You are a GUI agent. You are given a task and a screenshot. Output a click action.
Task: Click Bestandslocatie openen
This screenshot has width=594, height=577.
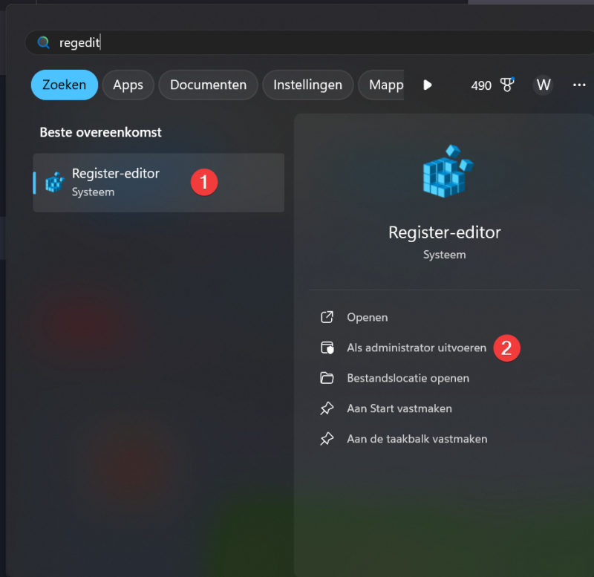coord(408,378)
